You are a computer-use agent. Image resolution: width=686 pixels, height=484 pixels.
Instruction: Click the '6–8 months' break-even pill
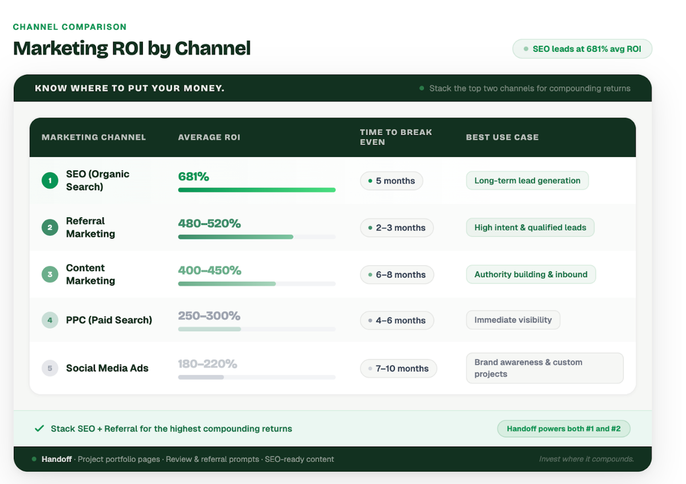tap(397, 274)
